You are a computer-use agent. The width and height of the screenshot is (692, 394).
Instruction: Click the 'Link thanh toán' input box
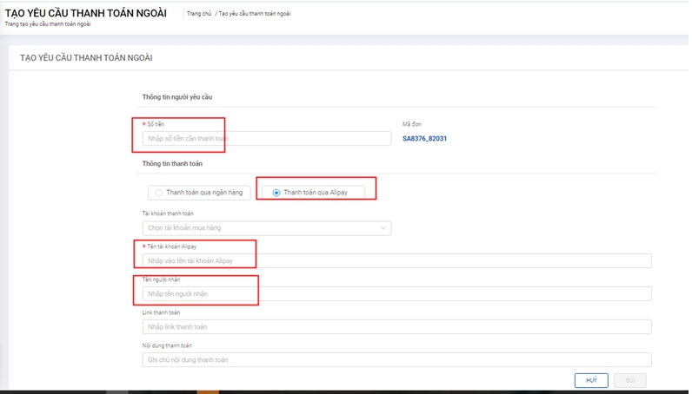coord(396,327)
